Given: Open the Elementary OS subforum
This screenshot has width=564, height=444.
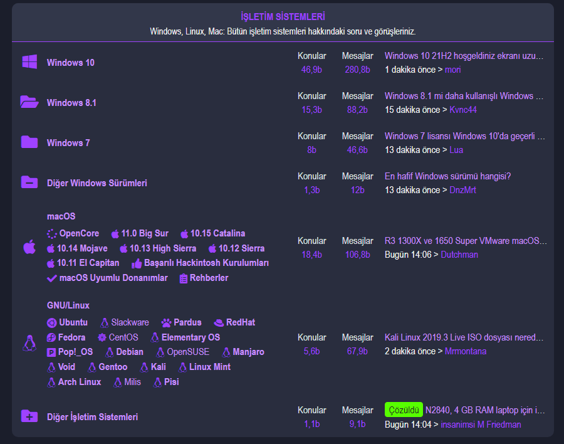Looking at the screenshot, I should [191, 337].
